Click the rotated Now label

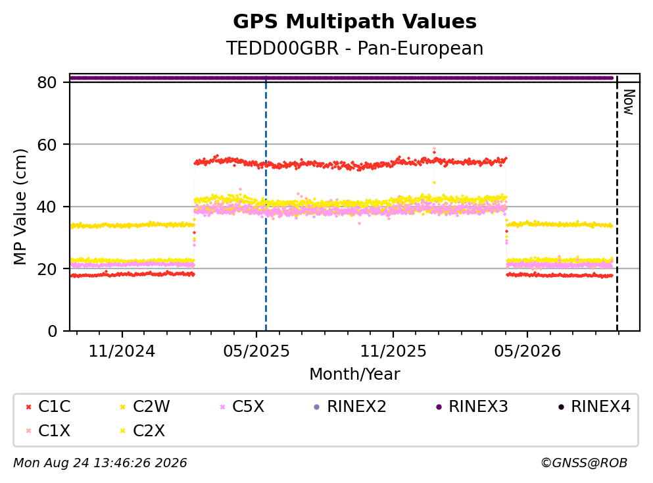[629, 102]
